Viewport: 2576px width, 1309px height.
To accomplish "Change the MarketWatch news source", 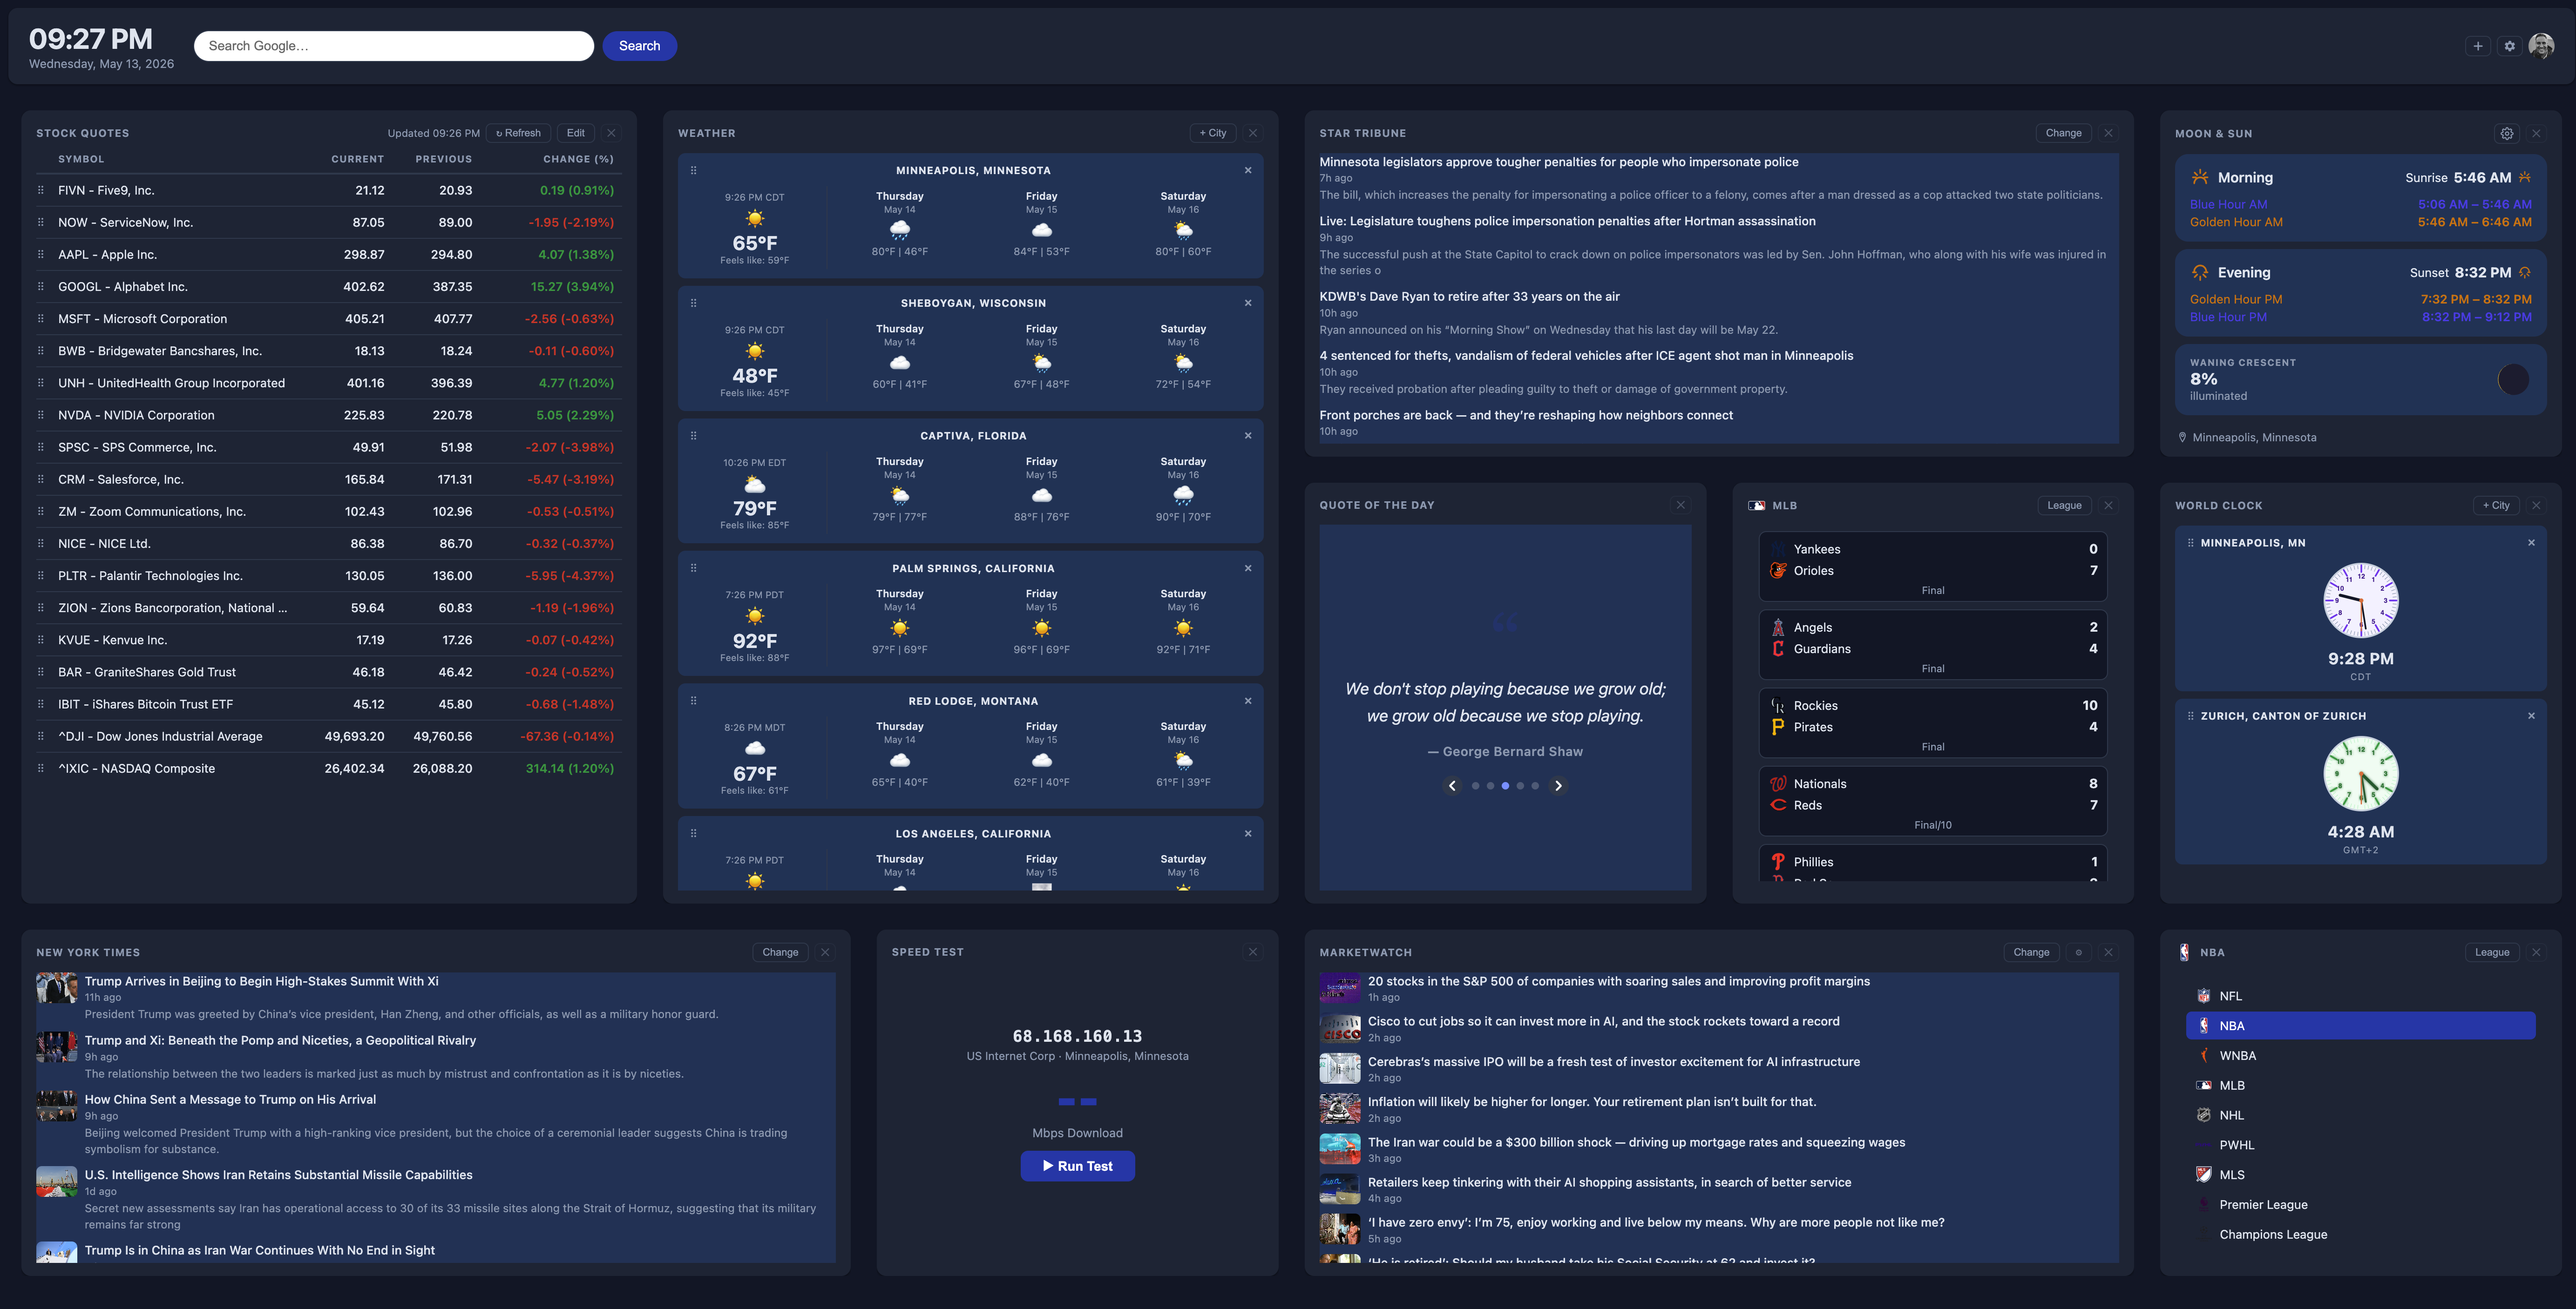I will pyautogui.click(x=2031, y=952).
